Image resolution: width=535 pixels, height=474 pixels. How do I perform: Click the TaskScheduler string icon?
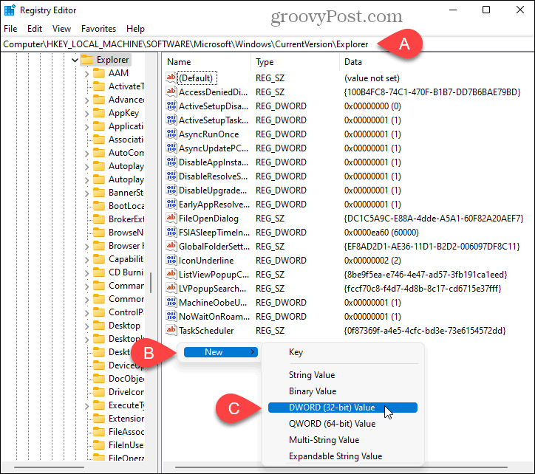171,330
